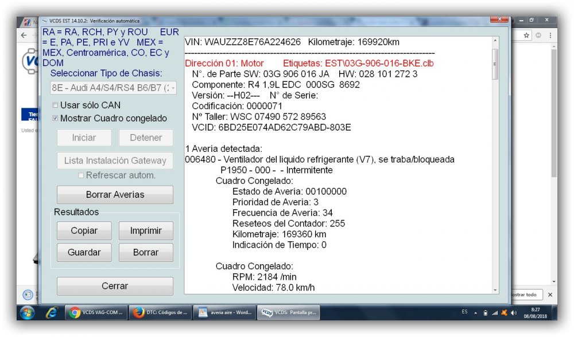Copy results with the Copiar button
Viewport: 574px width, 337px height.
click(x=84, y=230)
